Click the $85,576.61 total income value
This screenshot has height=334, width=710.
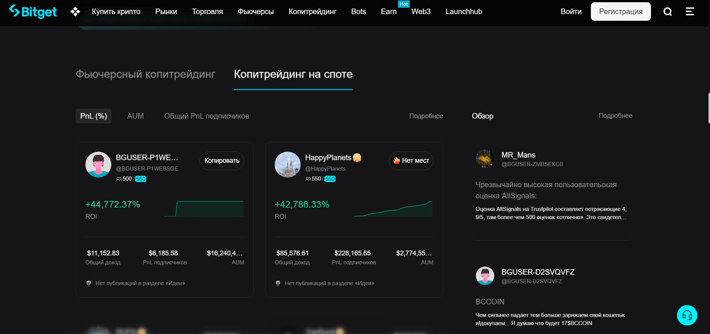(292, 253)
